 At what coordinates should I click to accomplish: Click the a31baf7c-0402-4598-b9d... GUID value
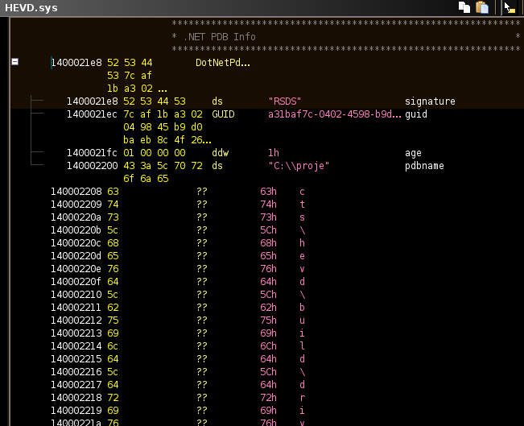[335, 114]
